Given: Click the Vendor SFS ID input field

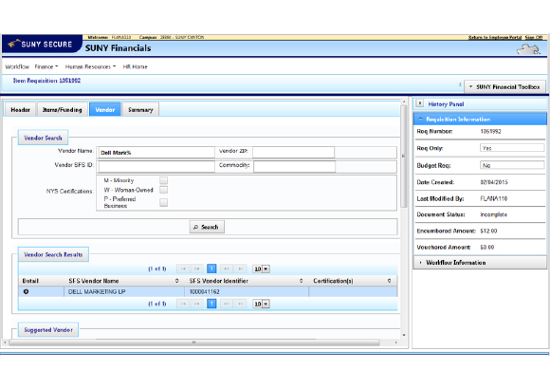Looking at the screenshot, I should pyautogui.click(x=156, y=166).
